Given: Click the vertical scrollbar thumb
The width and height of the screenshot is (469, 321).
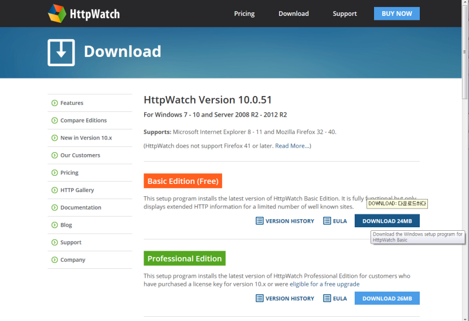Looking at the screenshot, I should pos(464,52).
